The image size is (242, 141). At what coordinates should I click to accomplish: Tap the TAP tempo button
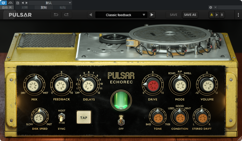click(84, 118)
